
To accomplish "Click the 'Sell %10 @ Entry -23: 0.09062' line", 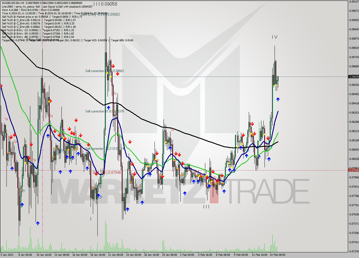I will point(38,30).
